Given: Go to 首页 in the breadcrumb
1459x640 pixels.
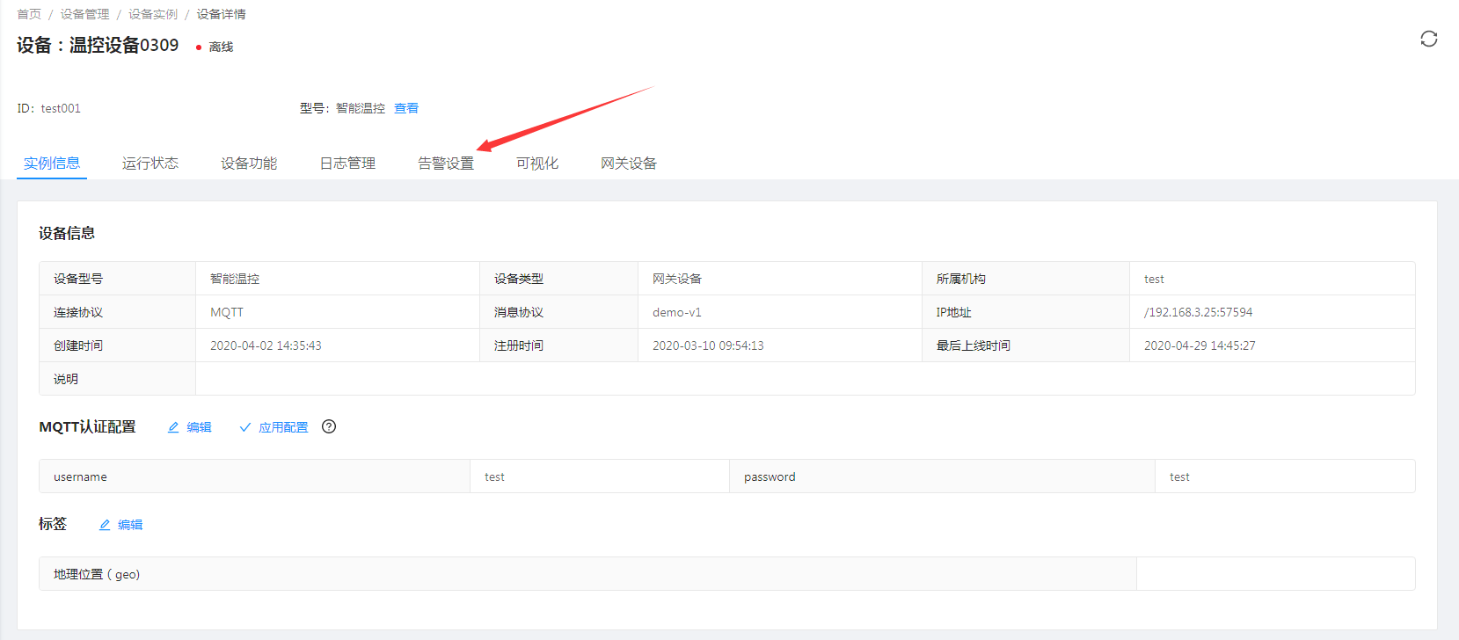Looking at the screenshot, I should point(29,14).
